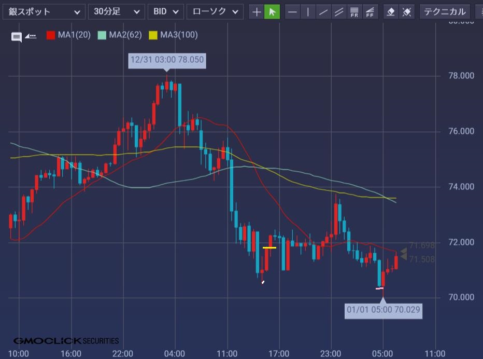
Task: Click the eraser tool icon
Action: (391, 12)
